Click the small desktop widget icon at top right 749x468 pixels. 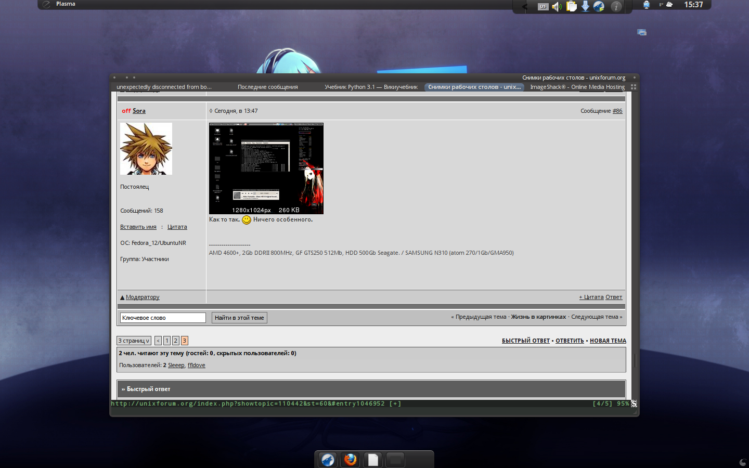point(642,32)
